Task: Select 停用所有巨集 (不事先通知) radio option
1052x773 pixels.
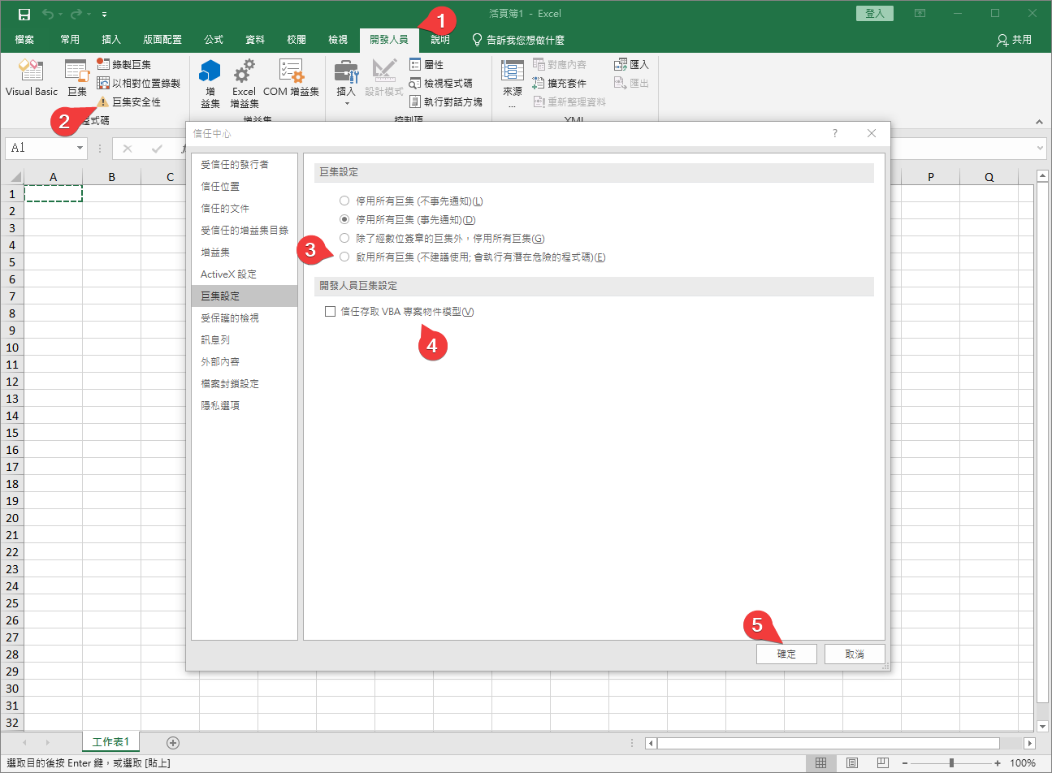Action: (x=344, y=201)
